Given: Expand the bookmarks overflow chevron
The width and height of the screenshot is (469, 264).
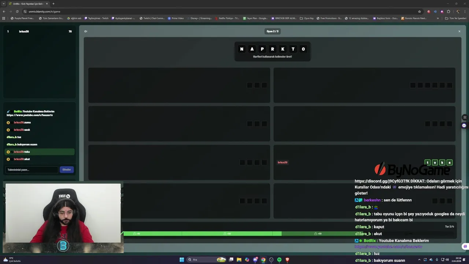Looking at the screenshot, I should tap(437, 18).
